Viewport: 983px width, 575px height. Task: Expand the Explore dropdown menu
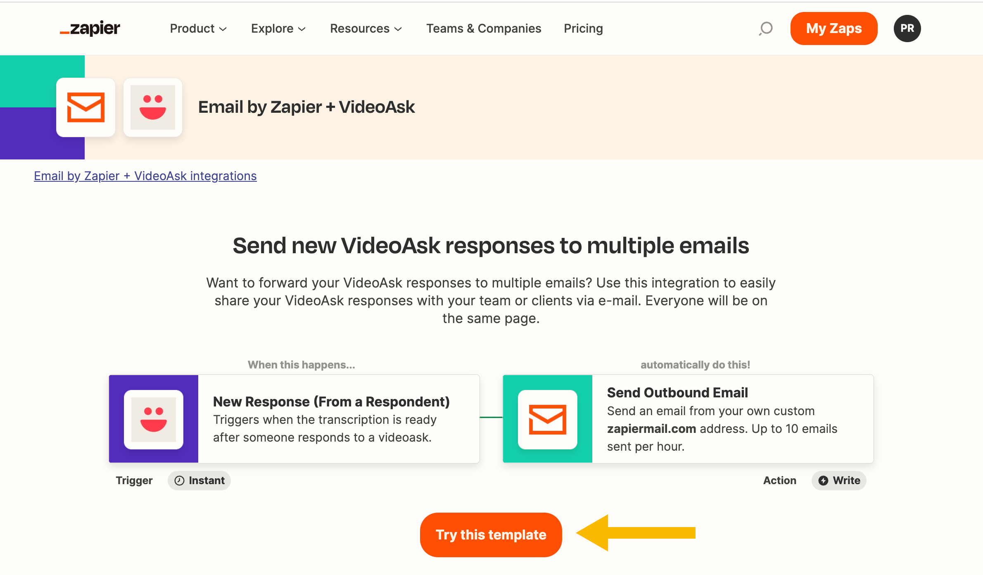(278, 29)
